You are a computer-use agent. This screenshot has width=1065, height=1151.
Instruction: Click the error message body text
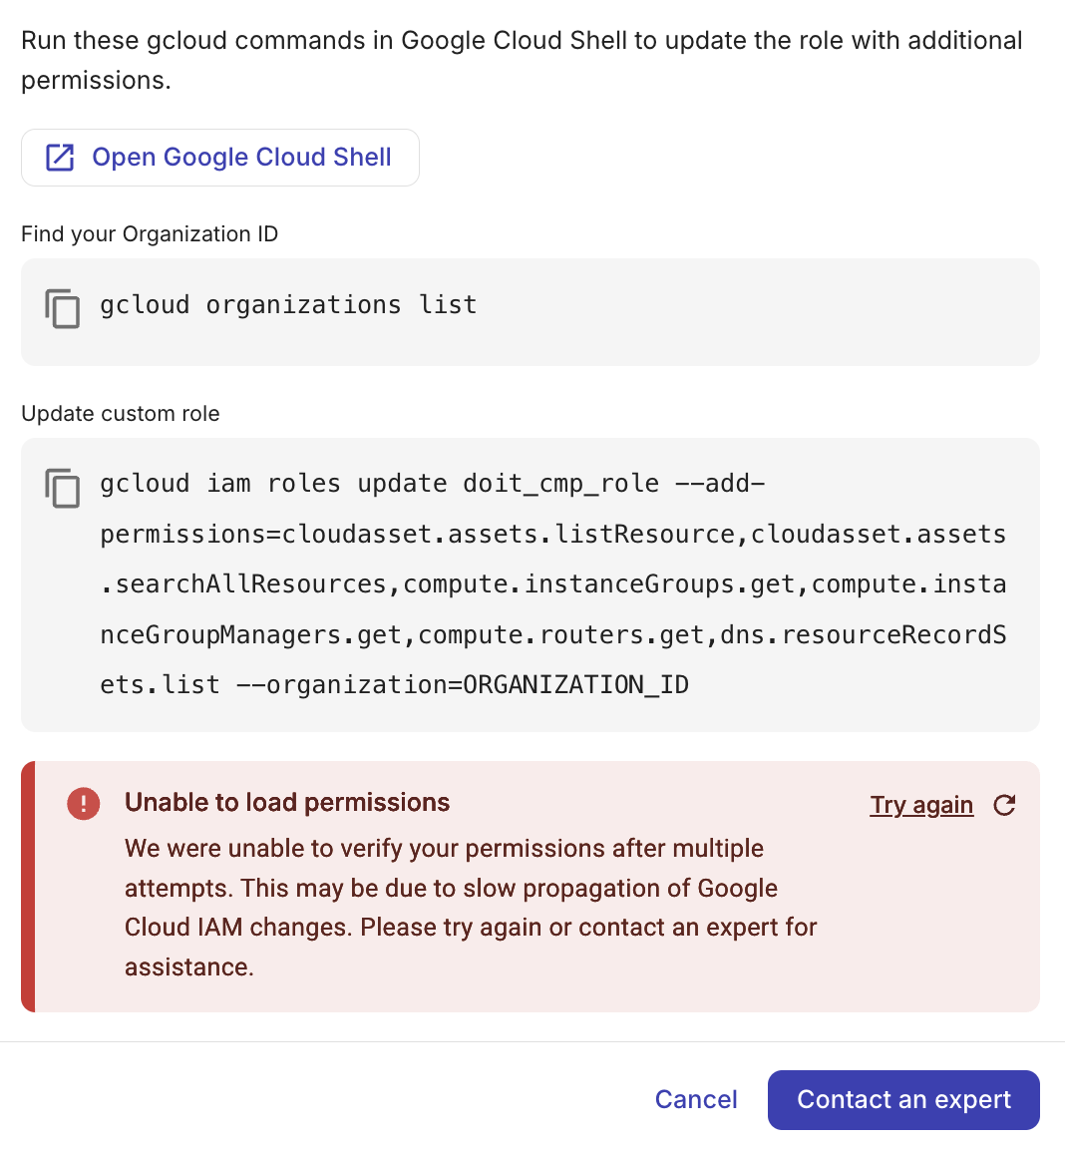tap(469, 907)
